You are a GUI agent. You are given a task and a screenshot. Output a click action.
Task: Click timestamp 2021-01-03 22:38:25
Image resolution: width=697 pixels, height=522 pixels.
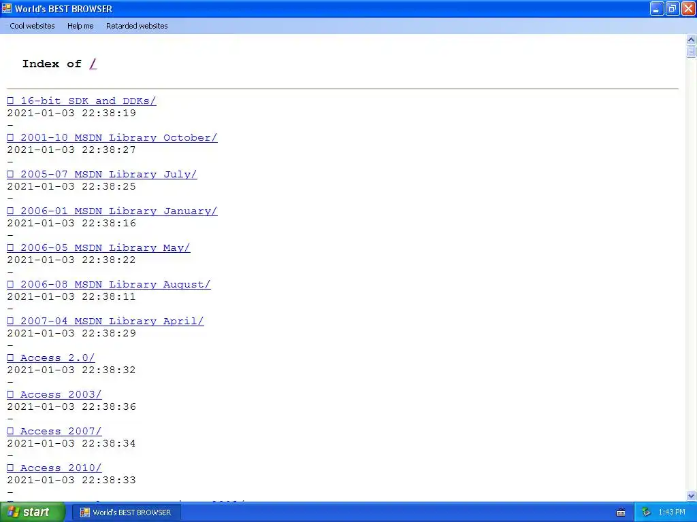71,186
